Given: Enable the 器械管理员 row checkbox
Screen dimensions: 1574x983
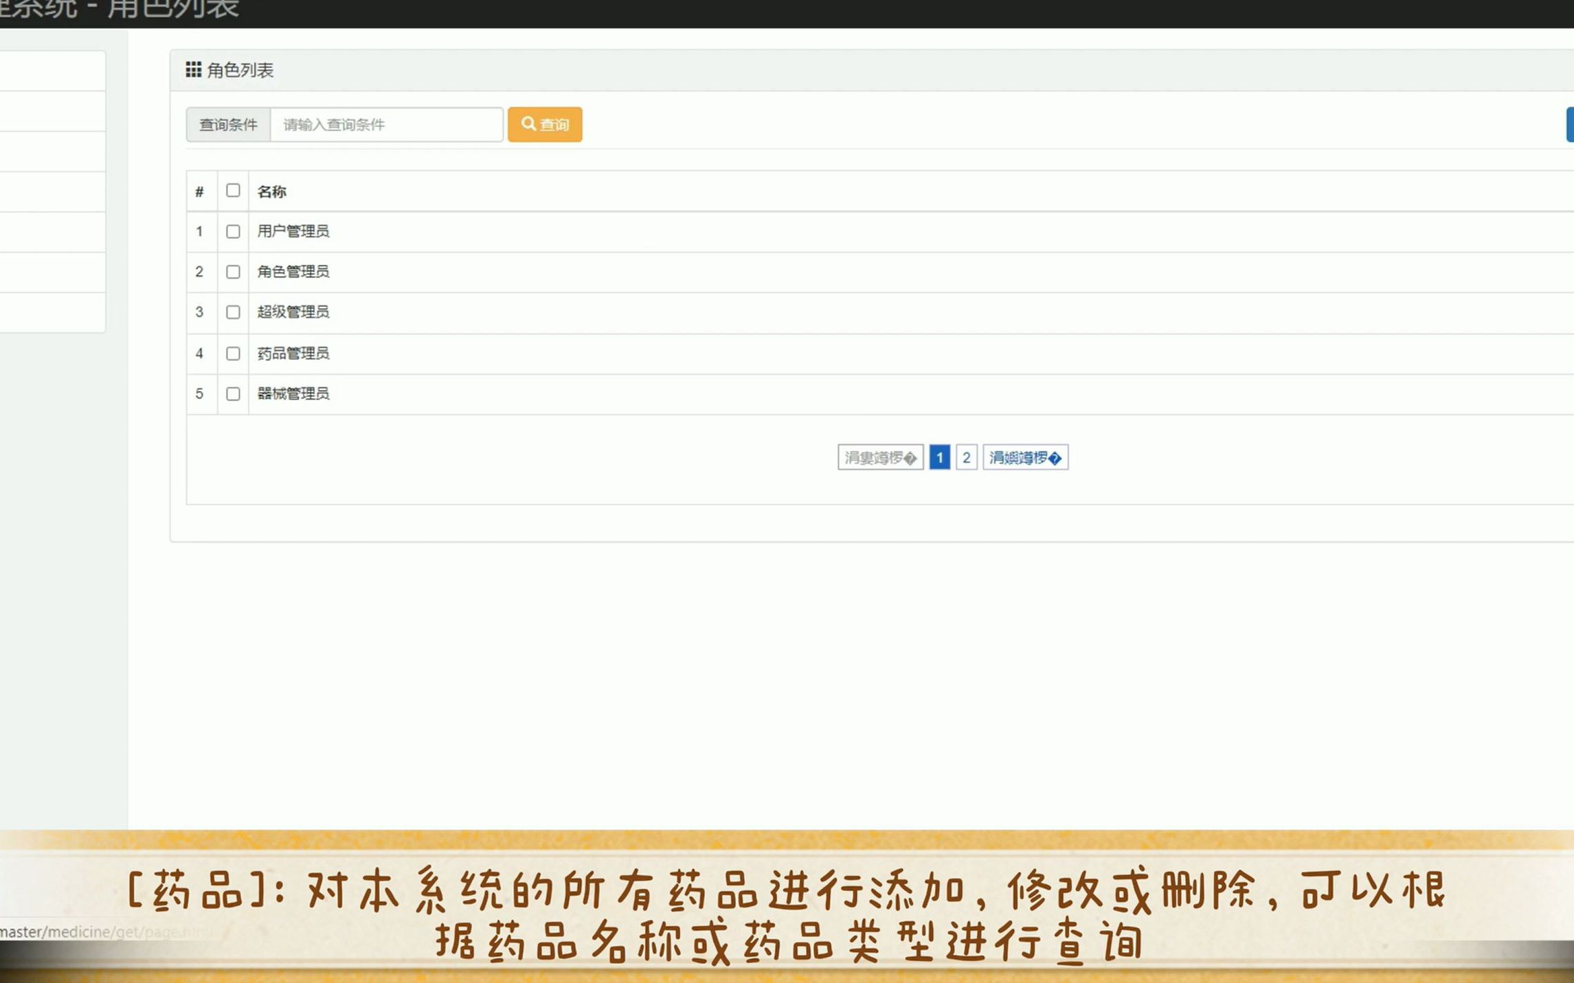Looking at the screenshot, I should [233, 394].
